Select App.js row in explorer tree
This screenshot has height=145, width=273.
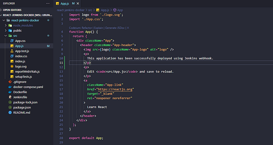[x=27, y=46]
